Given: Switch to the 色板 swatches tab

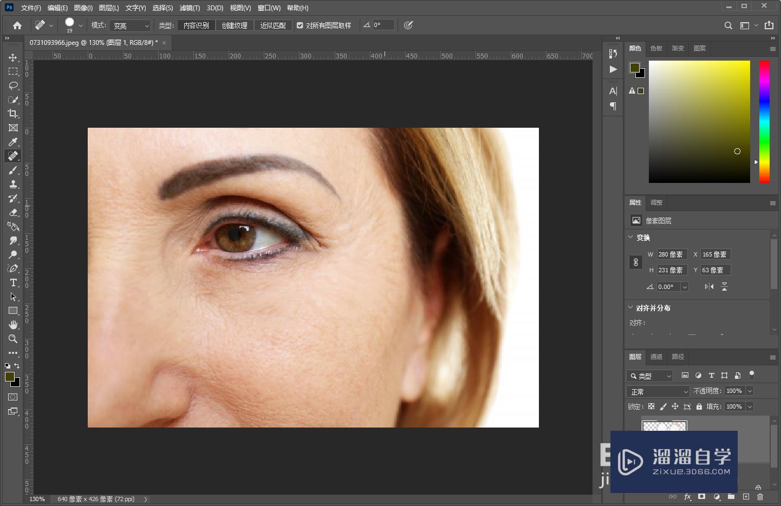Looking at the screenshot, I should (x=656, y=48).
